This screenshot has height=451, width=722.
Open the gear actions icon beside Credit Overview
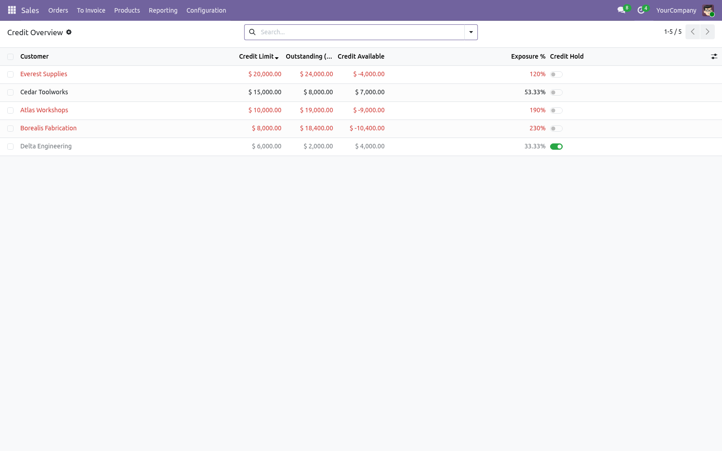click(x=69, y=32)
